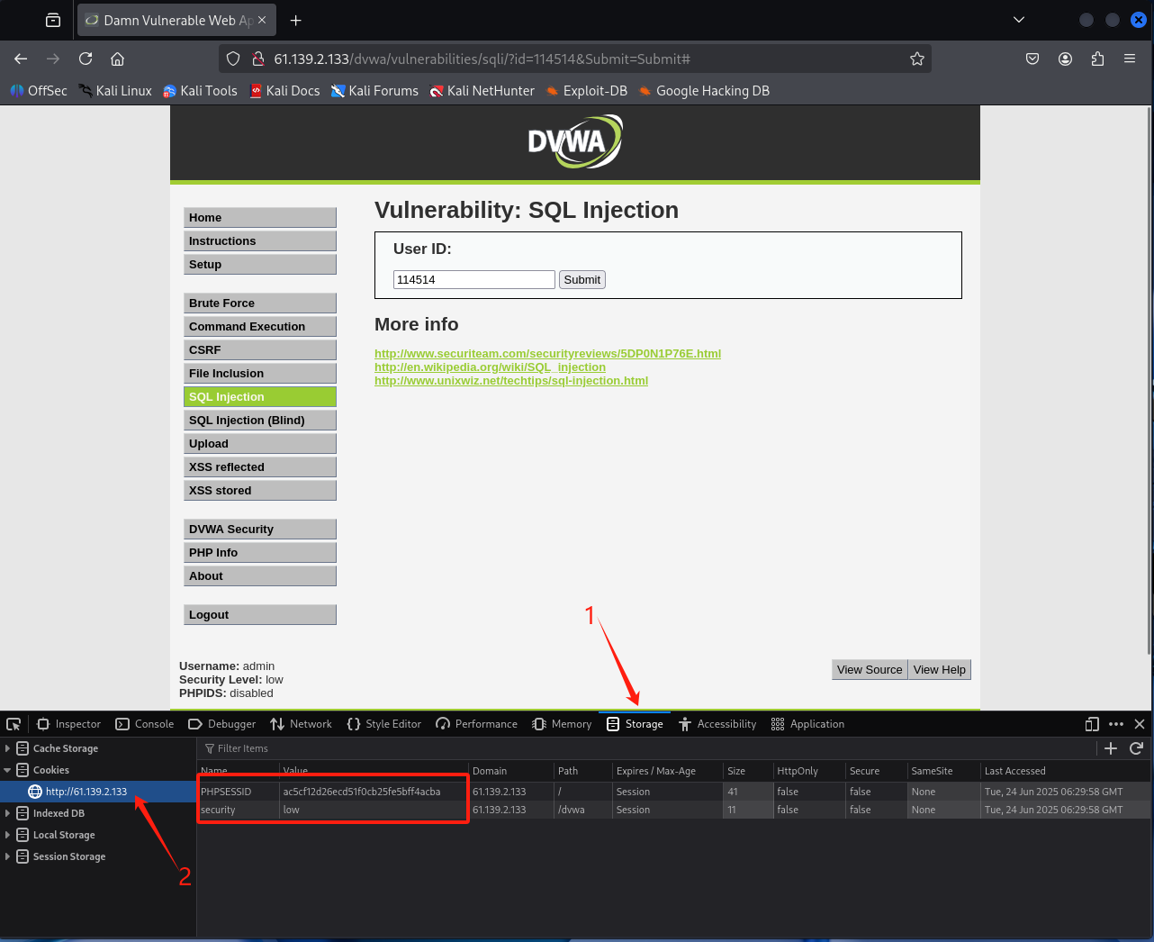
Task: Open the Brute Force menu item
Action: point(260,303)
